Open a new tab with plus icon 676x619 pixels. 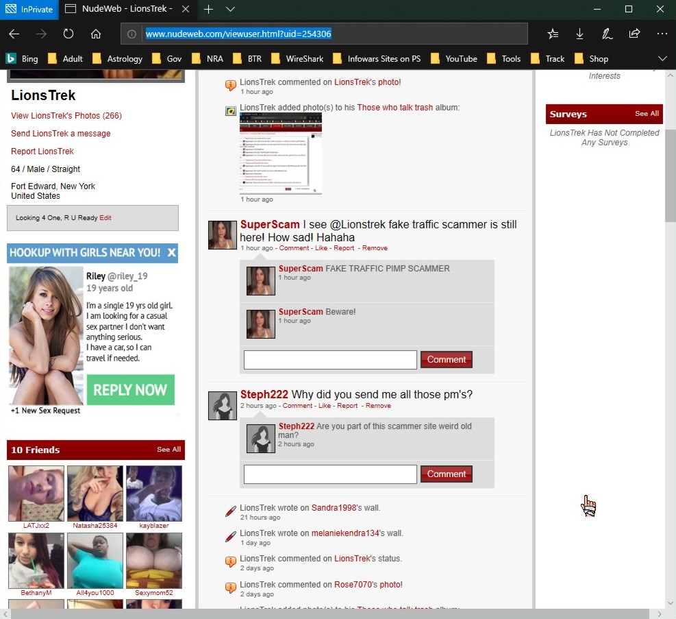point(209,10)
